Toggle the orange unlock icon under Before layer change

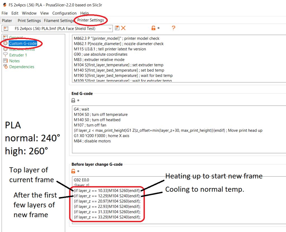73,171
